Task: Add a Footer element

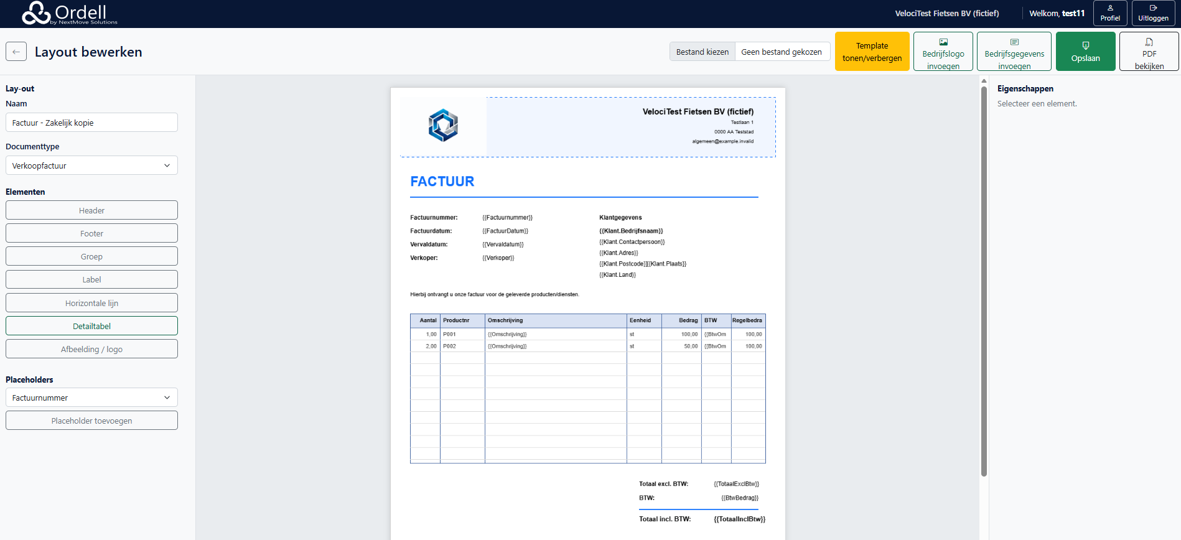Action: 91,233
